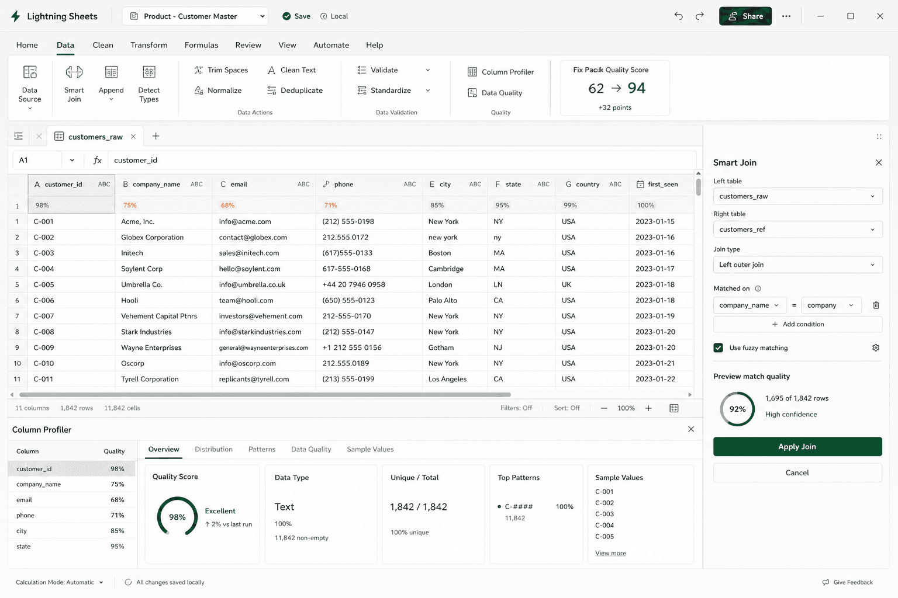The image size is (898, 598).
Task: Click the fx formula icon
Action: coord(98,160)
